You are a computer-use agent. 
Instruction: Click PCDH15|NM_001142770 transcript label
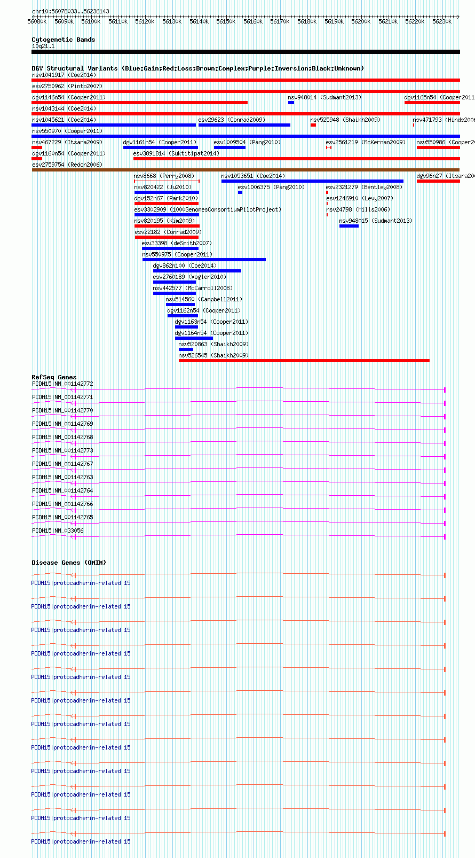pos(62,410)
